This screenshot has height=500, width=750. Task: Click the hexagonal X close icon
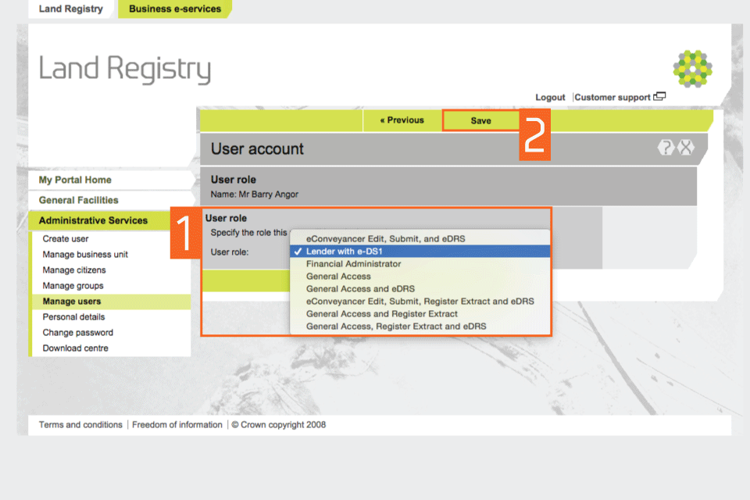[x=685, y=148]
